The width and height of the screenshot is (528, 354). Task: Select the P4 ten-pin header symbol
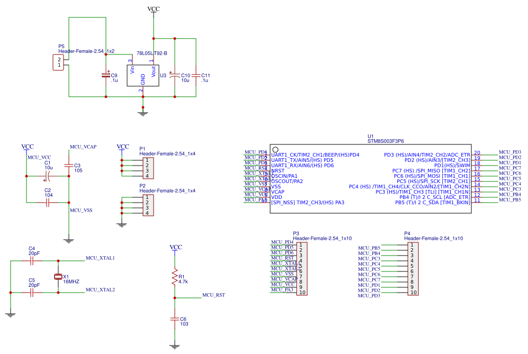pyautogui.click(x=413, y=269)
